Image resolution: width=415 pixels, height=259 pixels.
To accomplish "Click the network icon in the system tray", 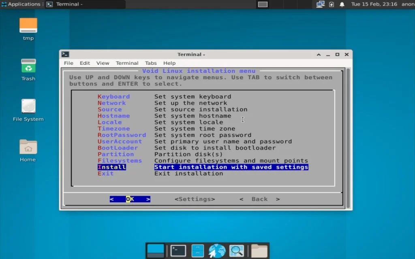I will coord(320,4).
